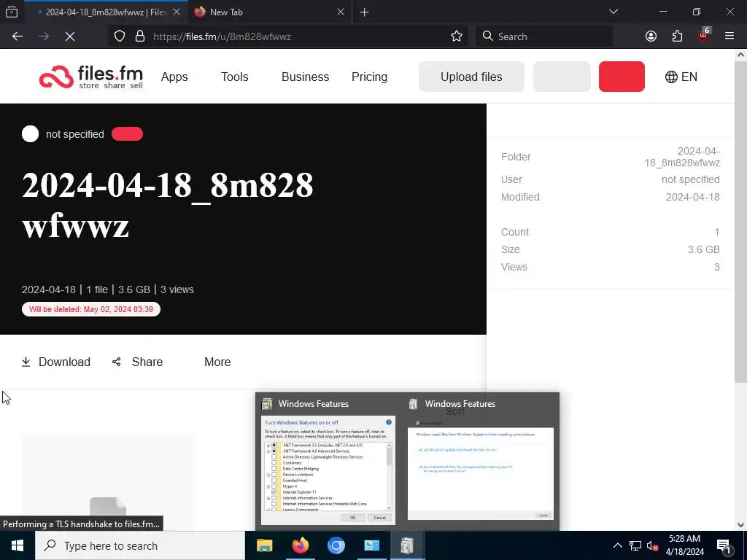Screen dimensions: 747x560
Task: Click the Views count value 3
Action: 717,267
